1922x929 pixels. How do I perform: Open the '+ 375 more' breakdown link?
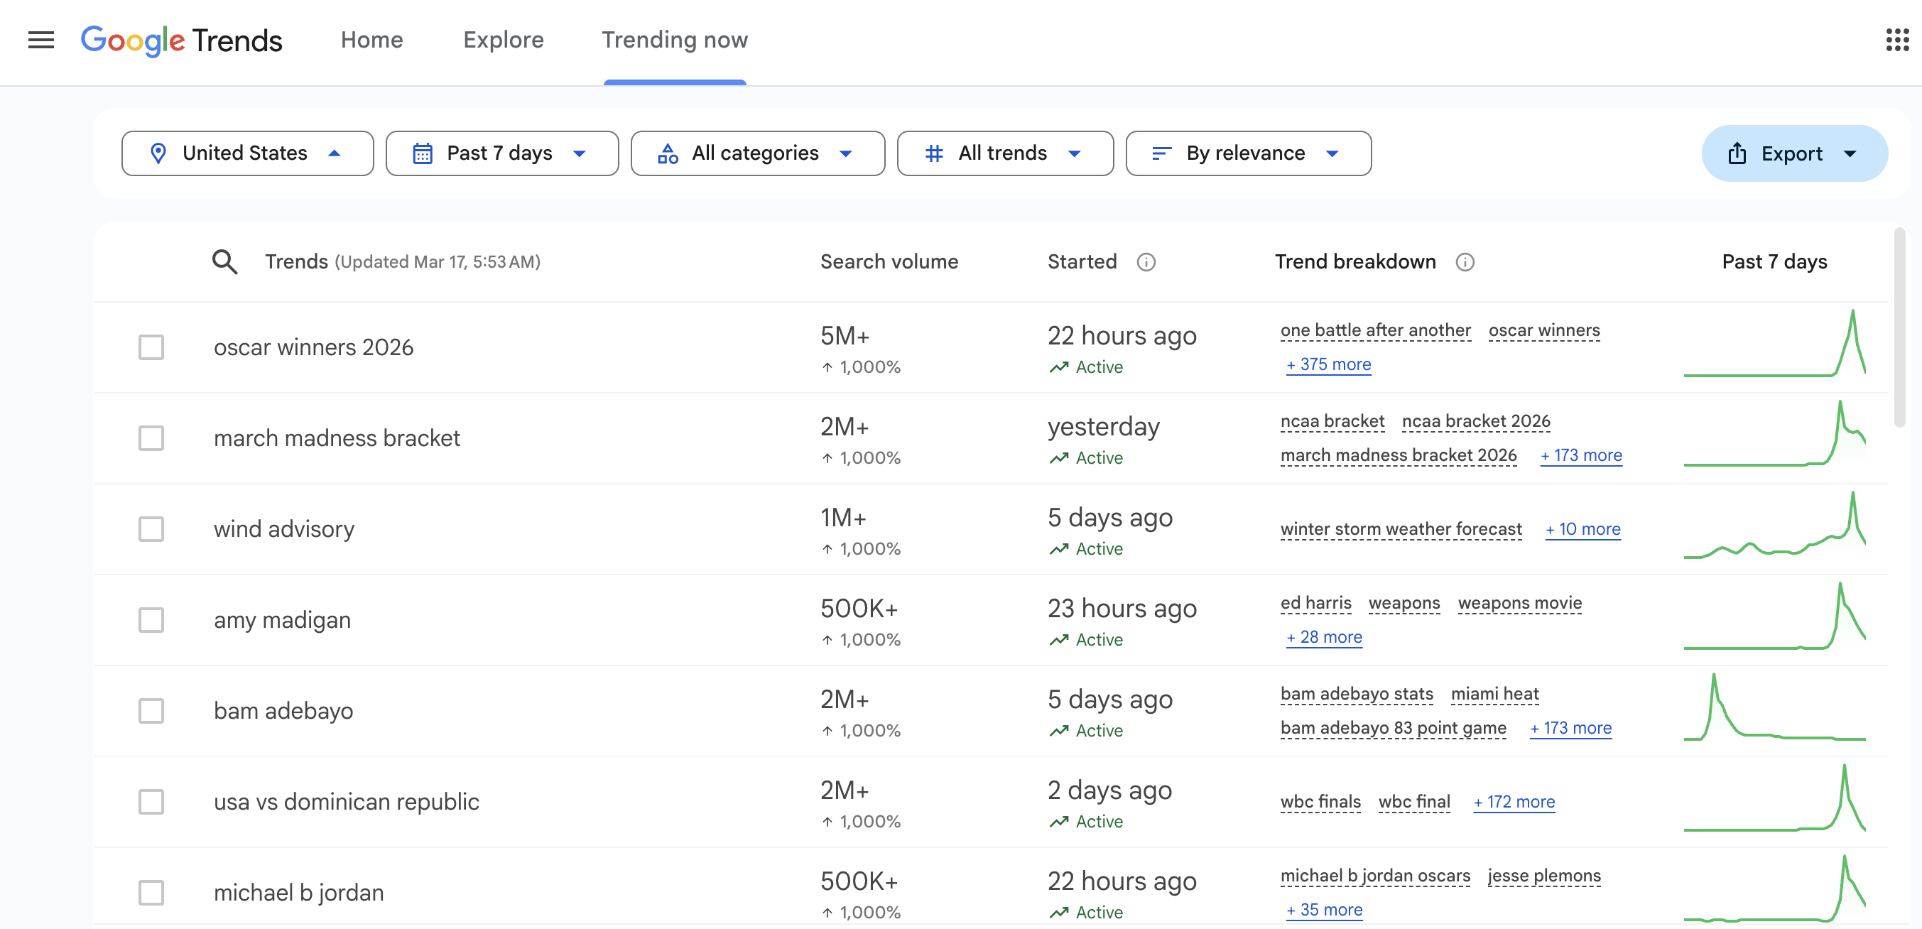[x=1328, y=365]
